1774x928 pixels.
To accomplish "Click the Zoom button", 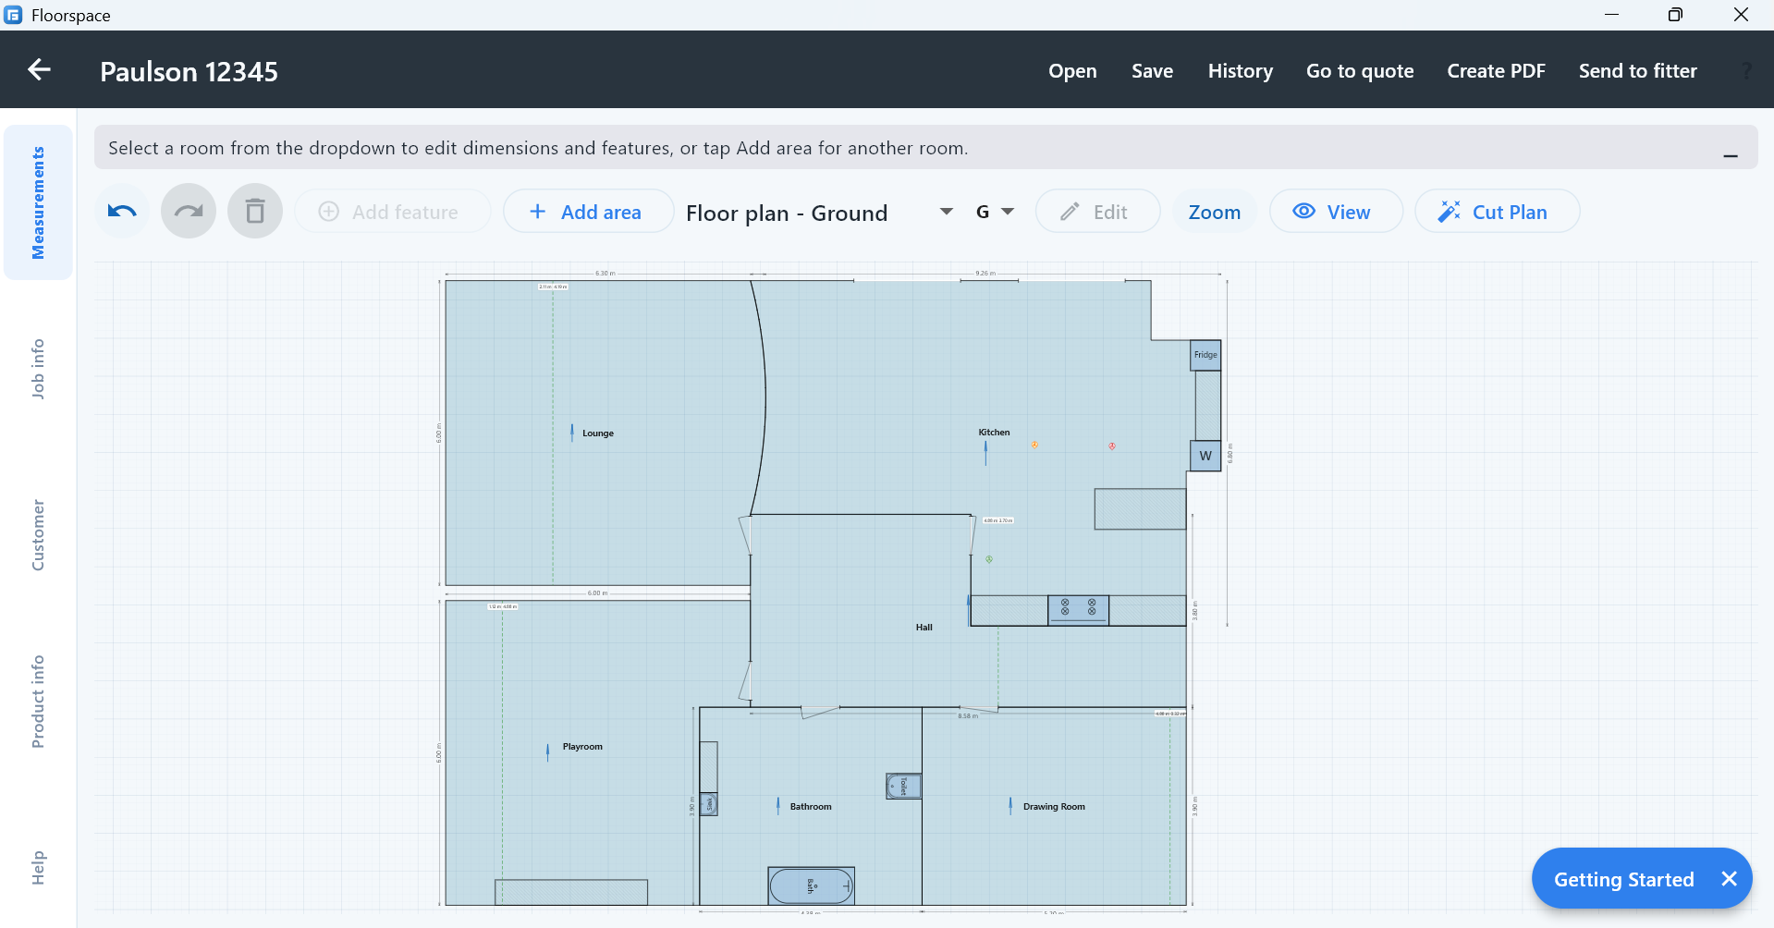I will (x=1214, y=212).
